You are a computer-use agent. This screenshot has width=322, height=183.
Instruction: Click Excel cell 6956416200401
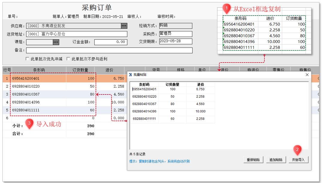(x=239, y=24)
